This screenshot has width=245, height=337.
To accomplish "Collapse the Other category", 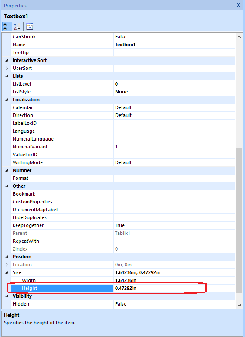I will point(7,186).
